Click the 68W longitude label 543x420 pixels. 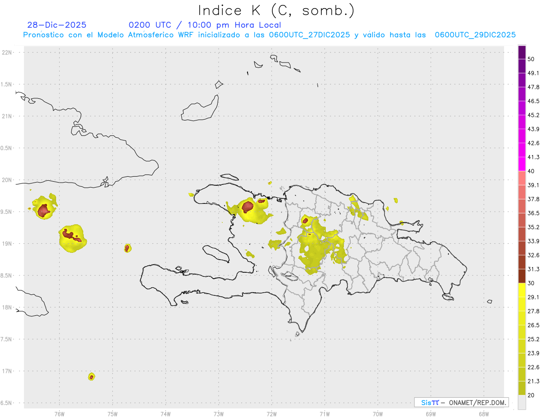coord(484,414)
